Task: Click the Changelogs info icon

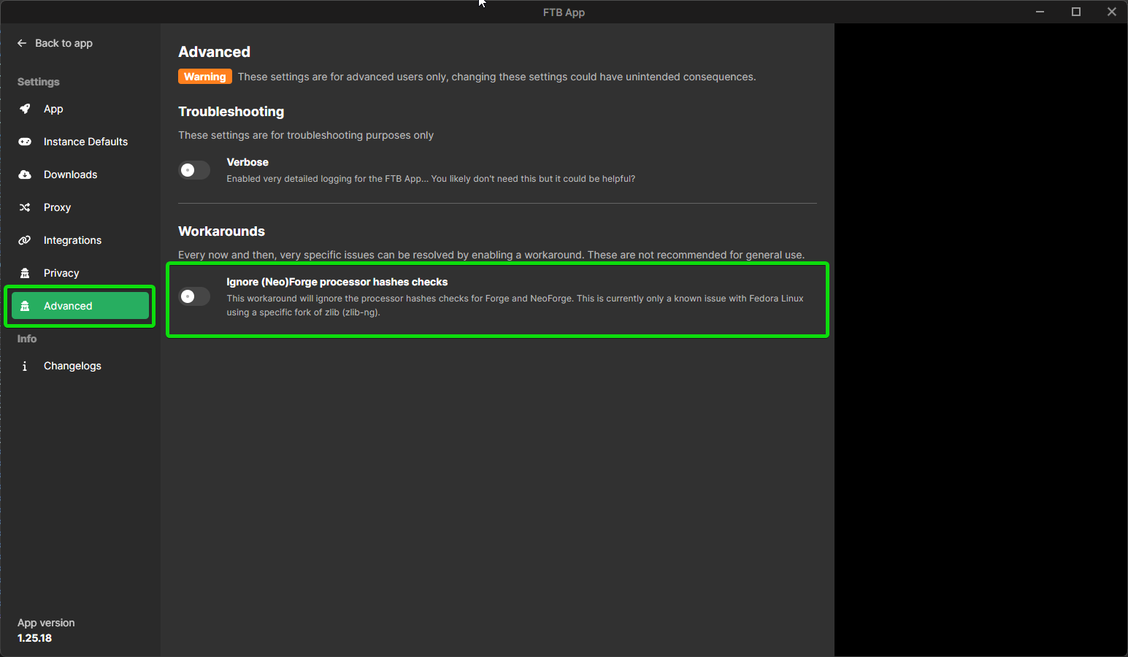Action: 25,365
